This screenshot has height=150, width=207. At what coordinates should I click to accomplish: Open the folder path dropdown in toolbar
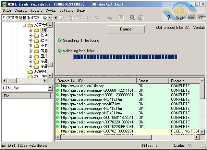[x=50, y=18]
